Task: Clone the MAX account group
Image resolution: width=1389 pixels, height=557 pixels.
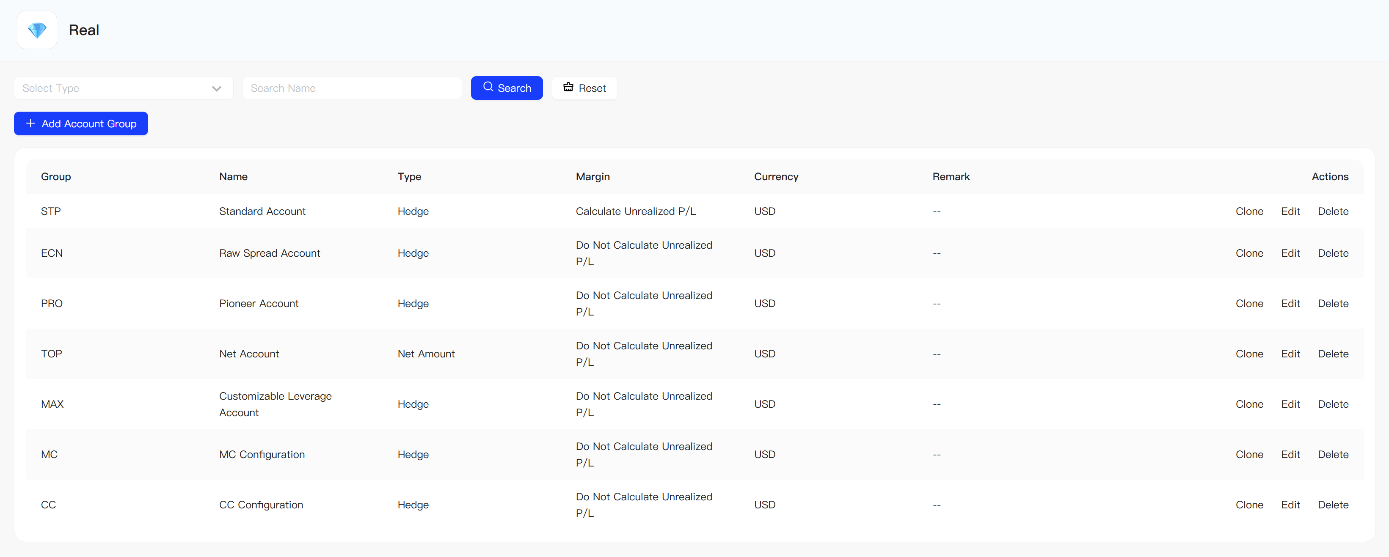Action: pyautogui.click(x=1249, y=404)
